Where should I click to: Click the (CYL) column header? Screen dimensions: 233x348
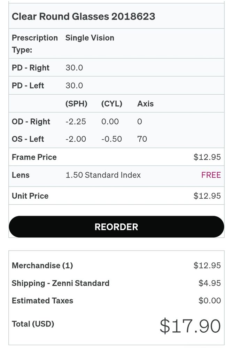111,104
